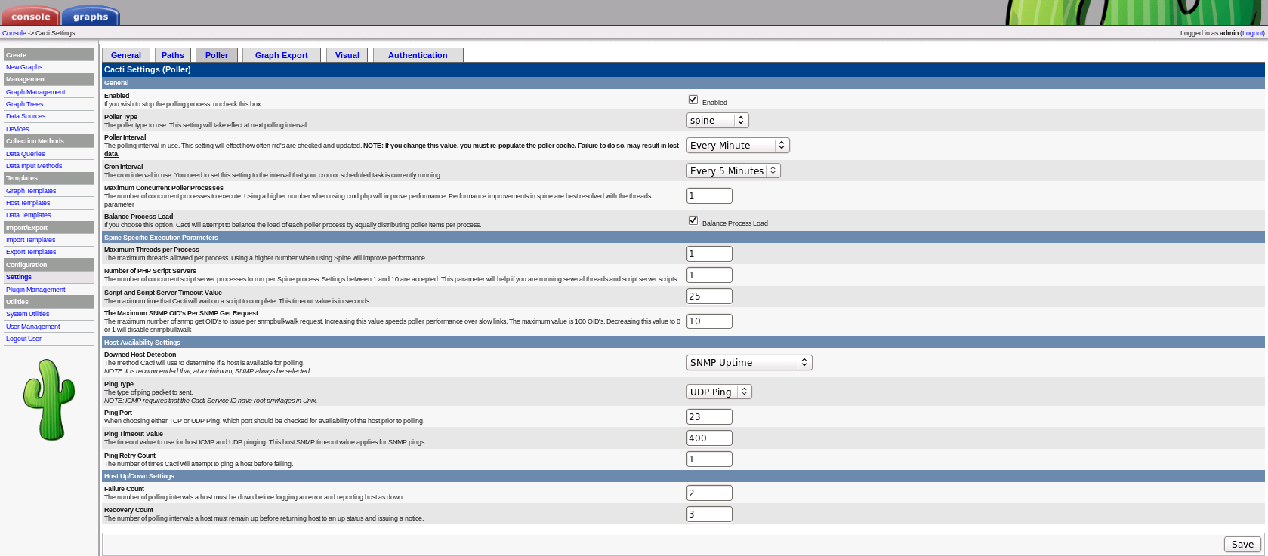Click the Recovery Count field
The image size is (1268, 556).
pos(709,514)
